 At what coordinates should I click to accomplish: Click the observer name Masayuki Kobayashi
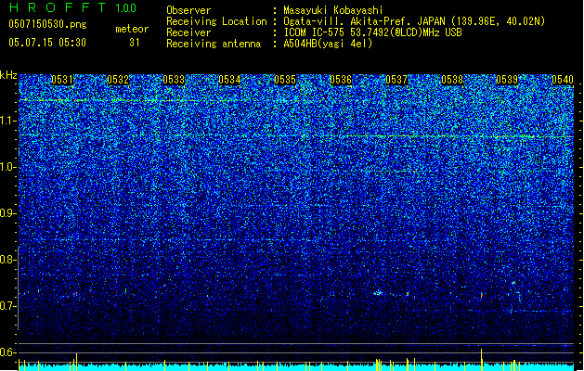(333, 10)
